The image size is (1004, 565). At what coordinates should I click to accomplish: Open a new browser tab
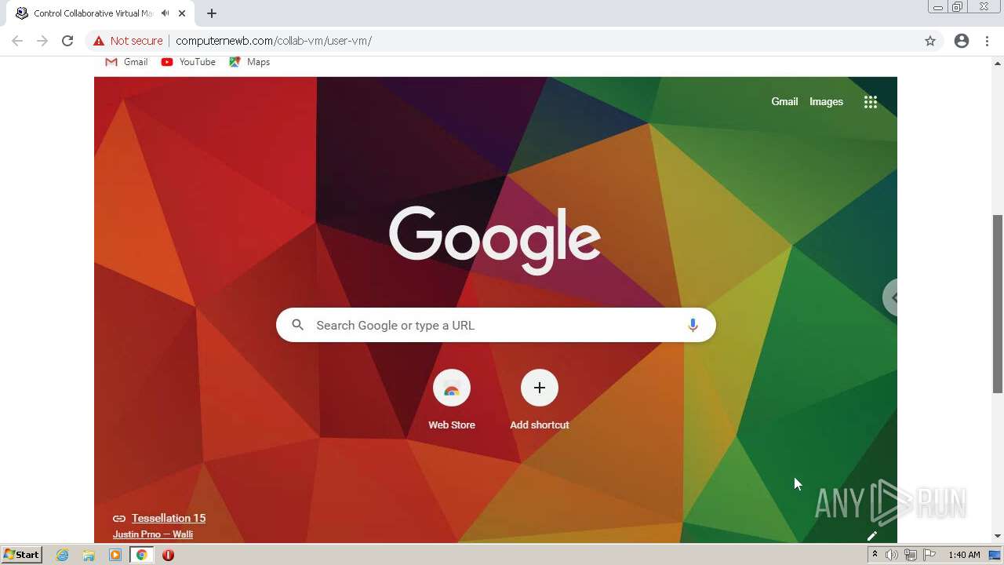212,13
